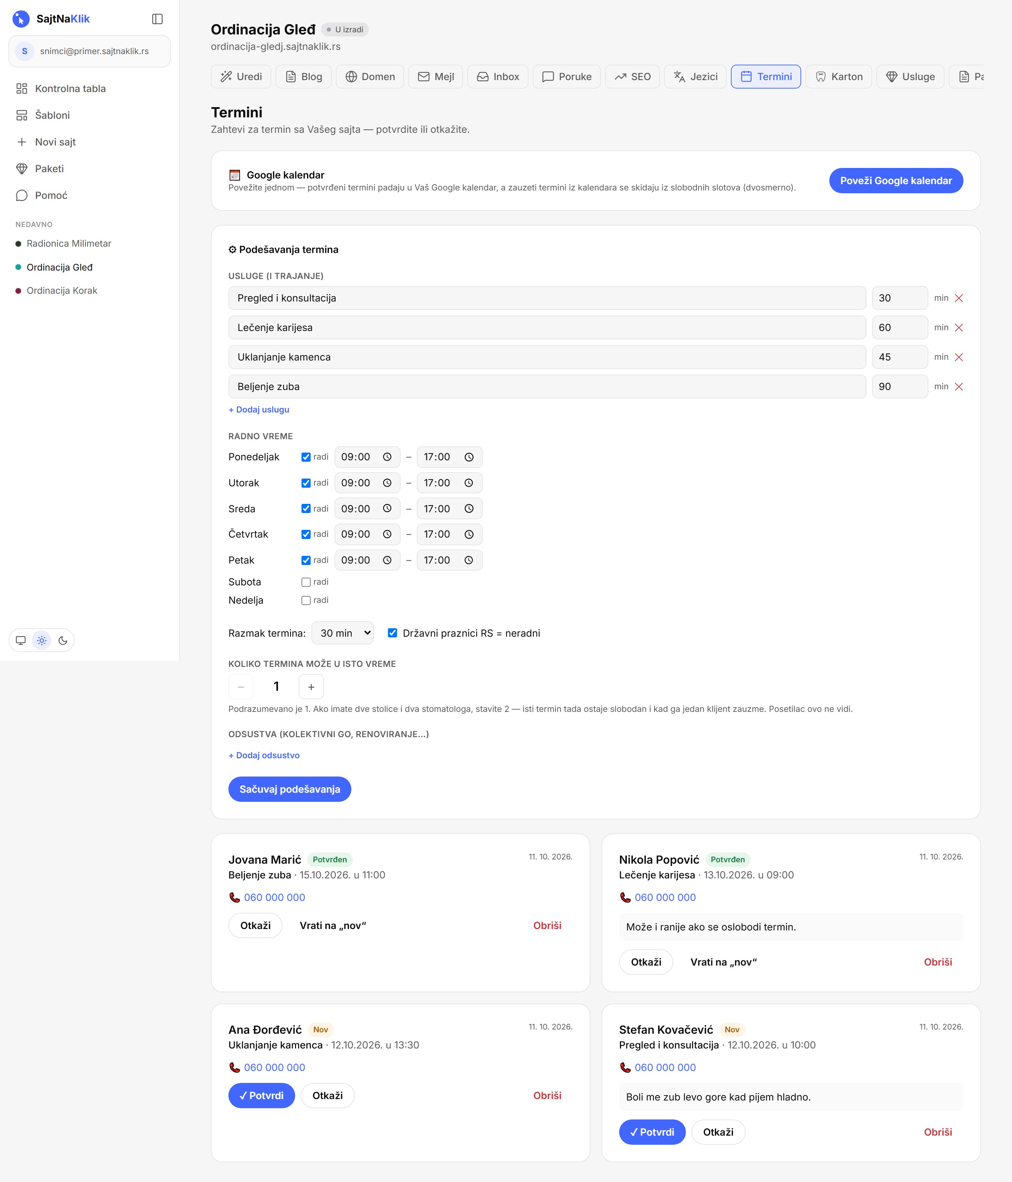Enable Nedelja radi checkbox
Screen dimensions: 1012x1182
(306, 601)
